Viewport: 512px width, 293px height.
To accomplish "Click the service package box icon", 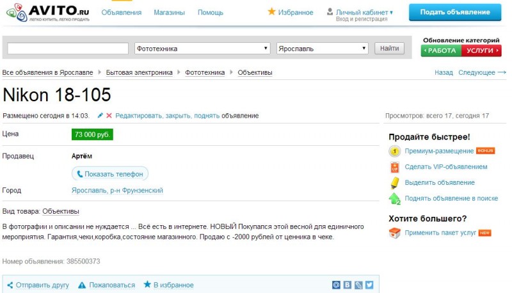I will [x=395, y=233].
